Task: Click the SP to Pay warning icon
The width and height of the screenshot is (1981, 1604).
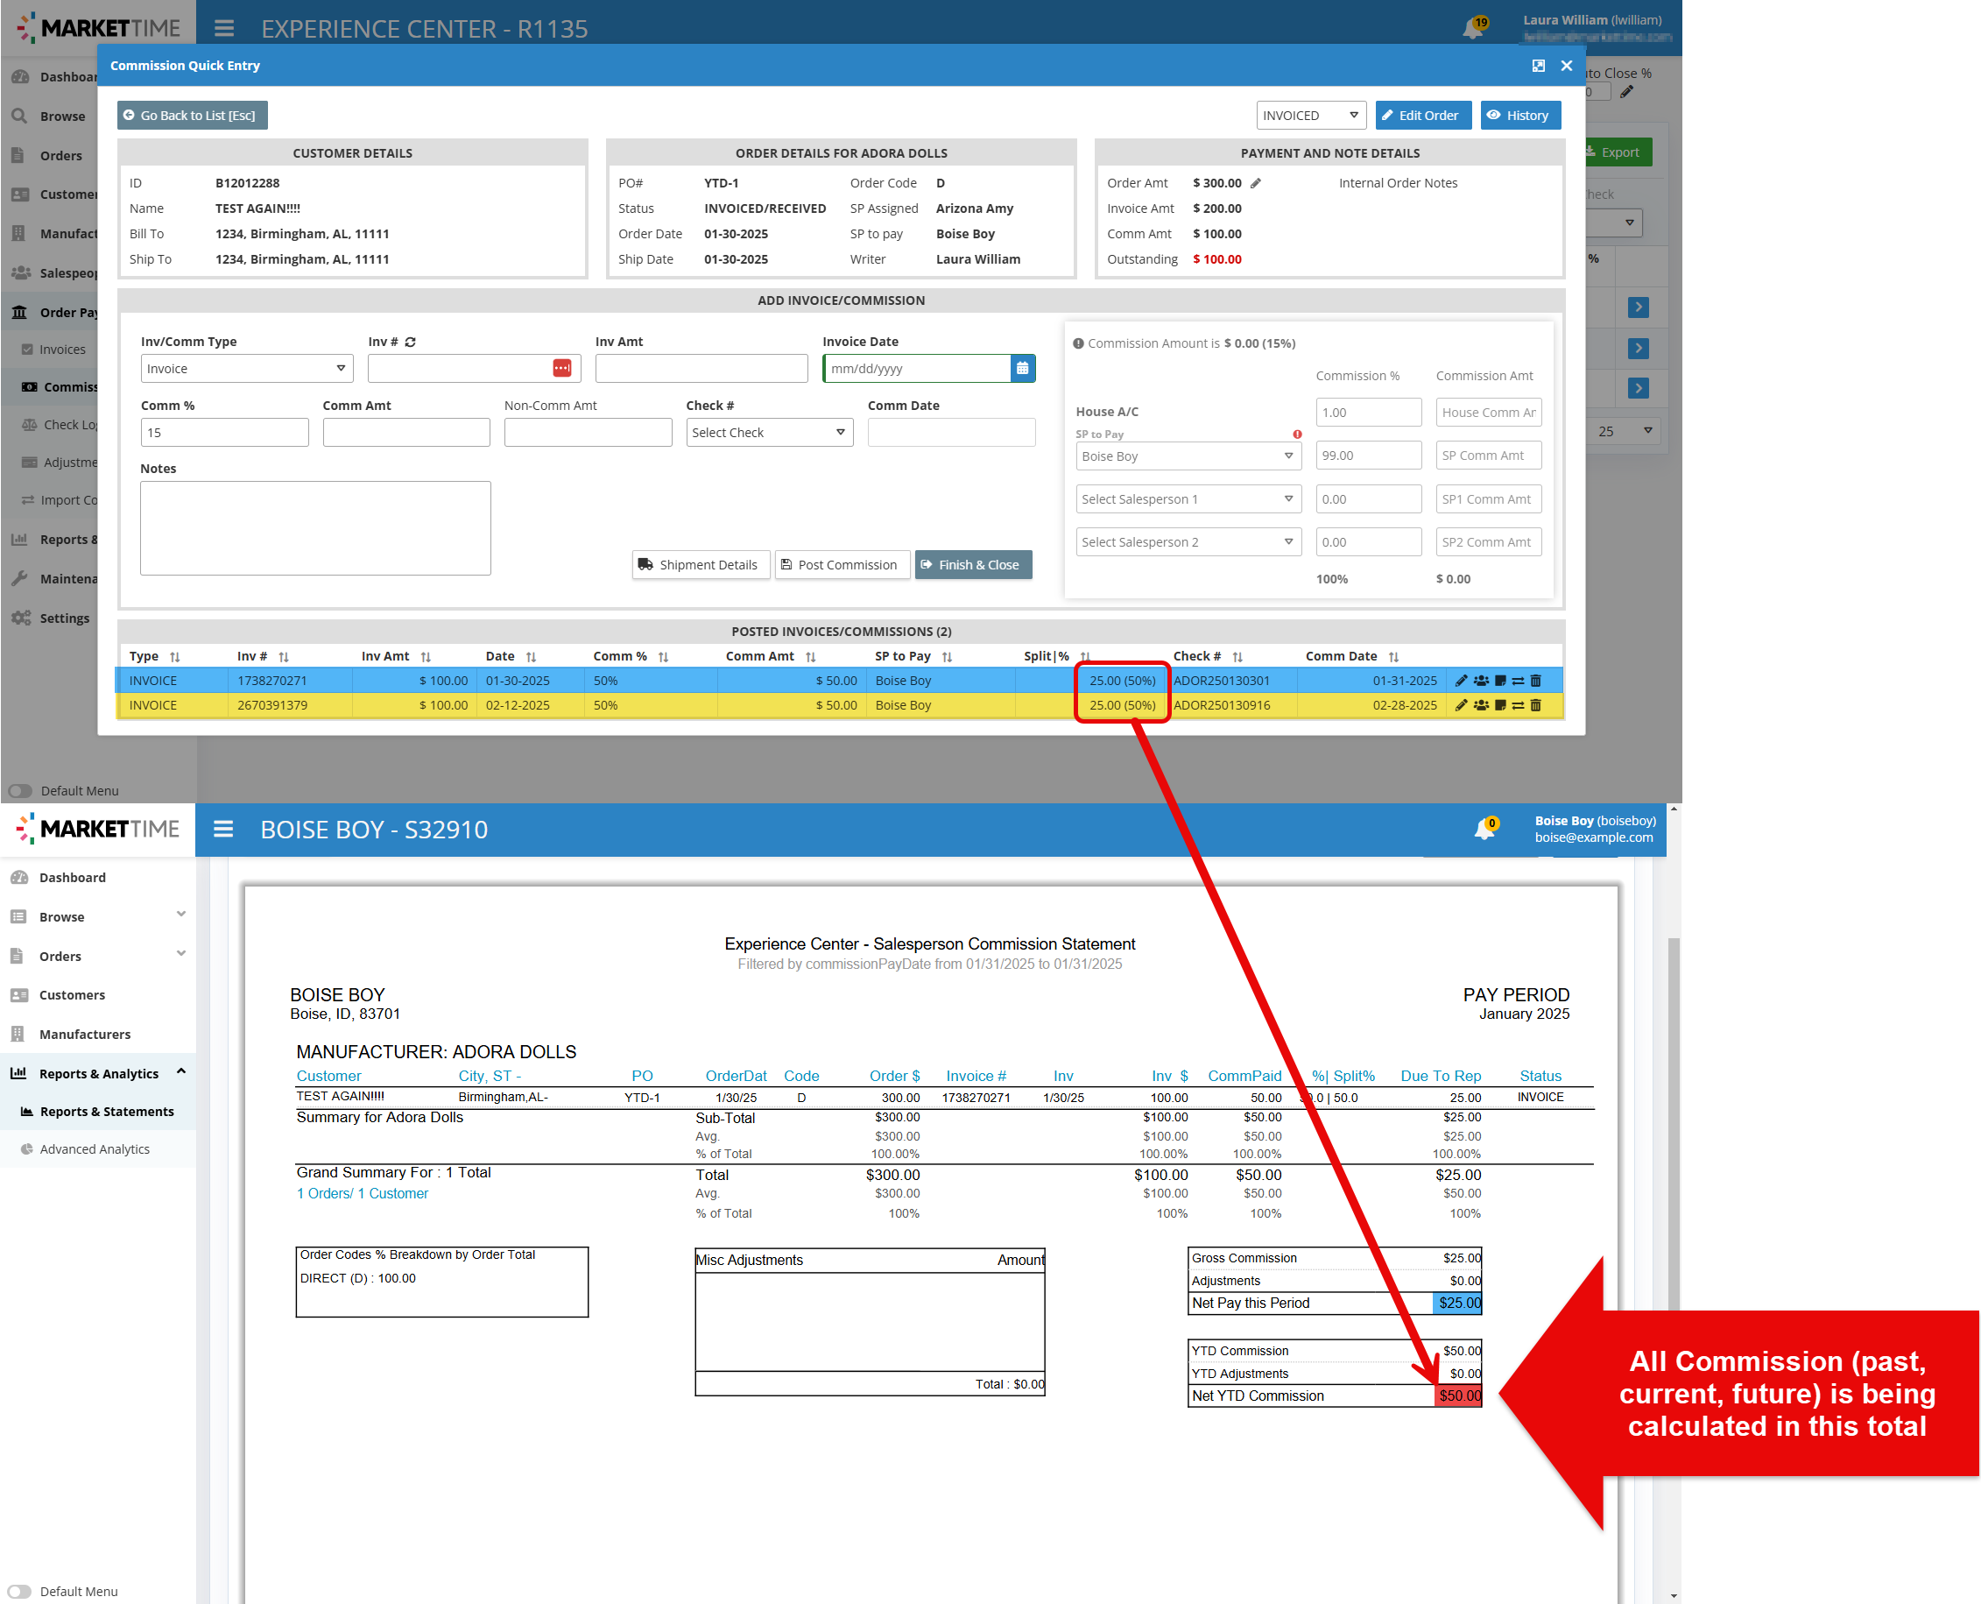Action: pyautogui.click(x=1298, y=435)
